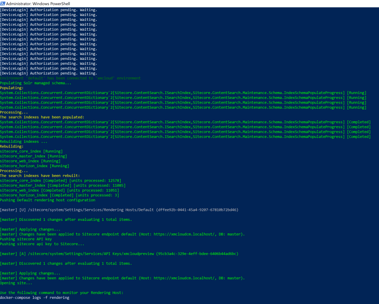This screenshot has height=304, width=379.
Task: Click 'The search indexes have been rebuilt:' line
Action: click(x=40, y=176)
